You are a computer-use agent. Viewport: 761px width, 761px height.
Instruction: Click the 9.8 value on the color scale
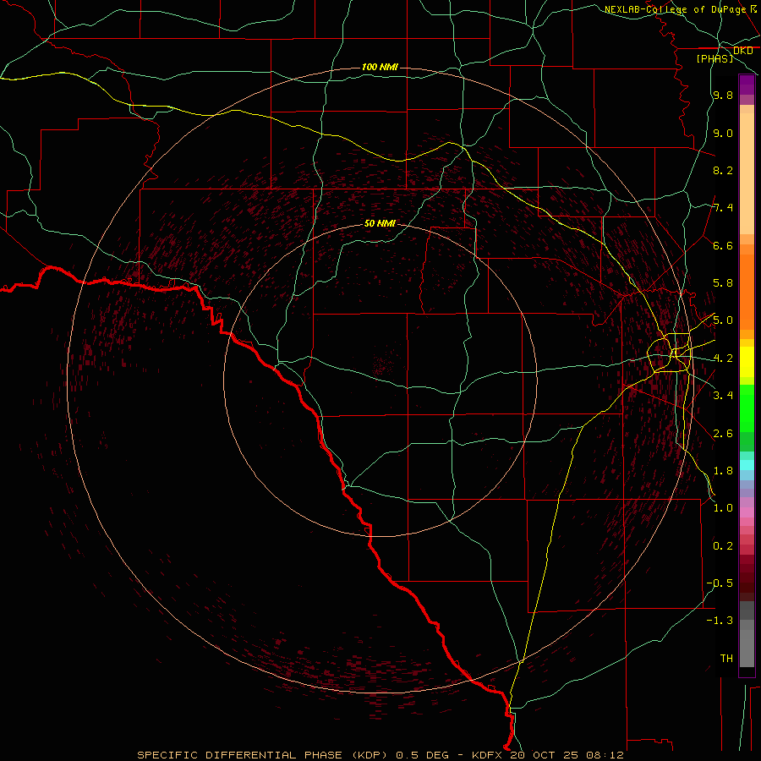tap(723, 95)
